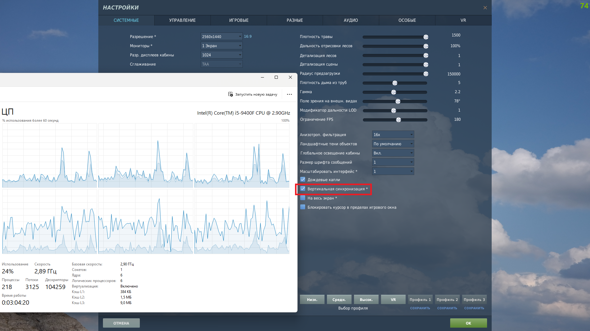The image size is (590, 331).
Task: Save settings under Профиль 1 СОХРАНИТЬ
Action: click(420, 308)
